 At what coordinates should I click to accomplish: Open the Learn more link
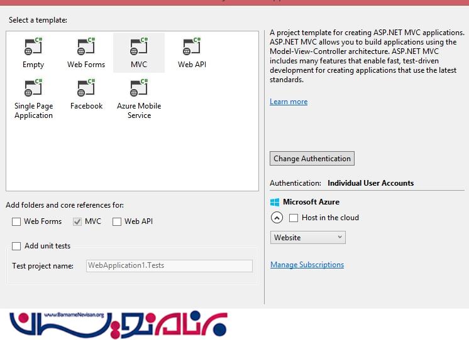289,102
